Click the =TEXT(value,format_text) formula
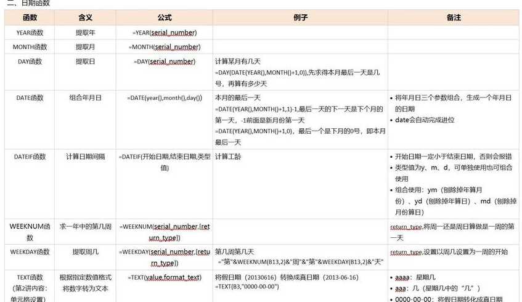 pyautogui.click(x=165, y=277)
